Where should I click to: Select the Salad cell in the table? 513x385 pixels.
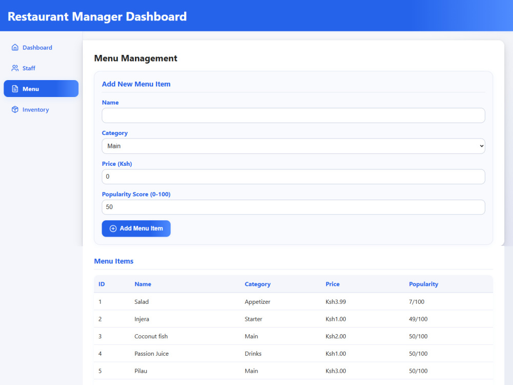tap(142, 302)
